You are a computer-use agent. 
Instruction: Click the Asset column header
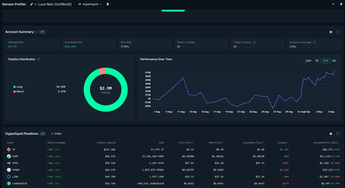tap(10, 143)
